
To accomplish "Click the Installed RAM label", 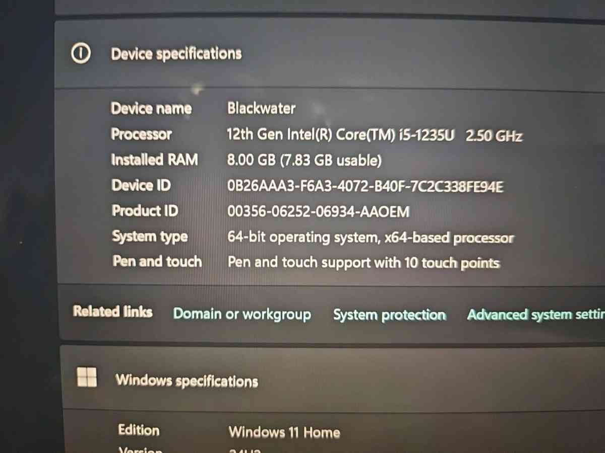I will [x=154, y=160].
